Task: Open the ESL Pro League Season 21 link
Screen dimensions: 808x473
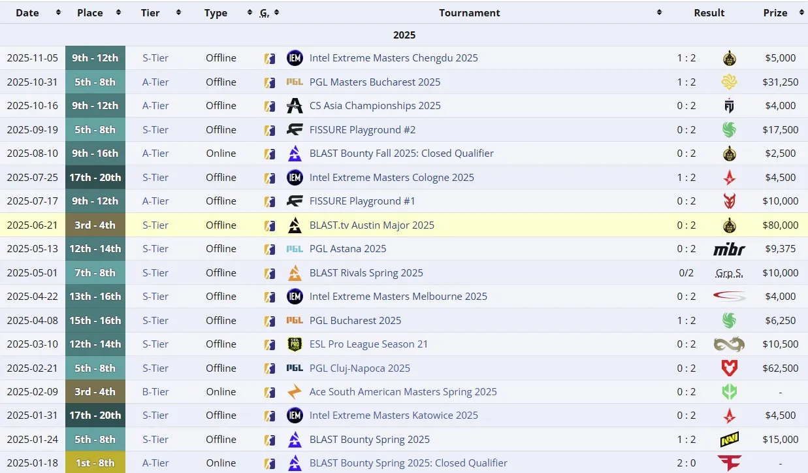Action: 368,344
